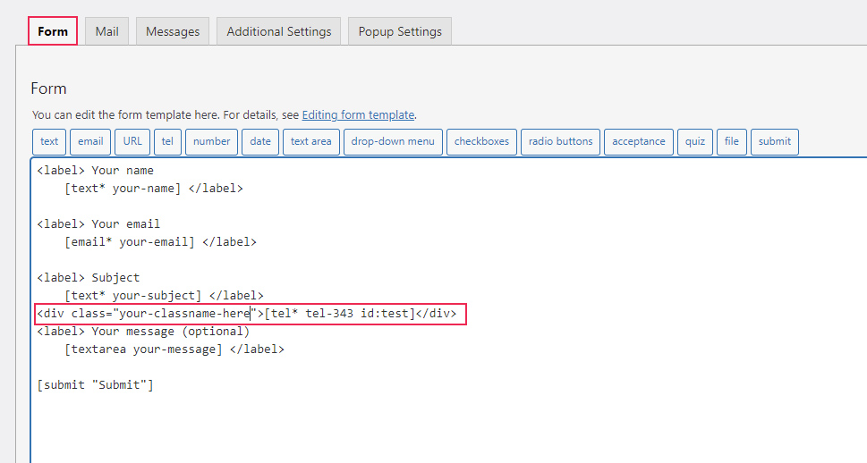Open the Popup Settings tab
Image resolution: width=867 pixels, height=463 pixels.
point(400,31)
